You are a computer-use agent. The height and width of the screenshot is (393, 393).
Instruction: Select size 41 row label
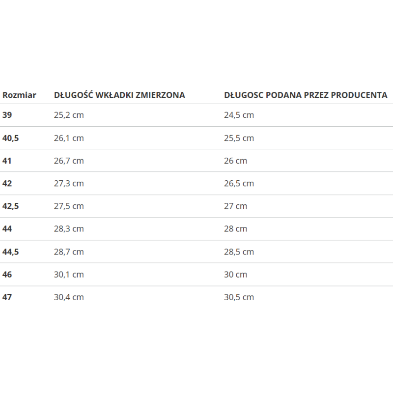[7, 161]
